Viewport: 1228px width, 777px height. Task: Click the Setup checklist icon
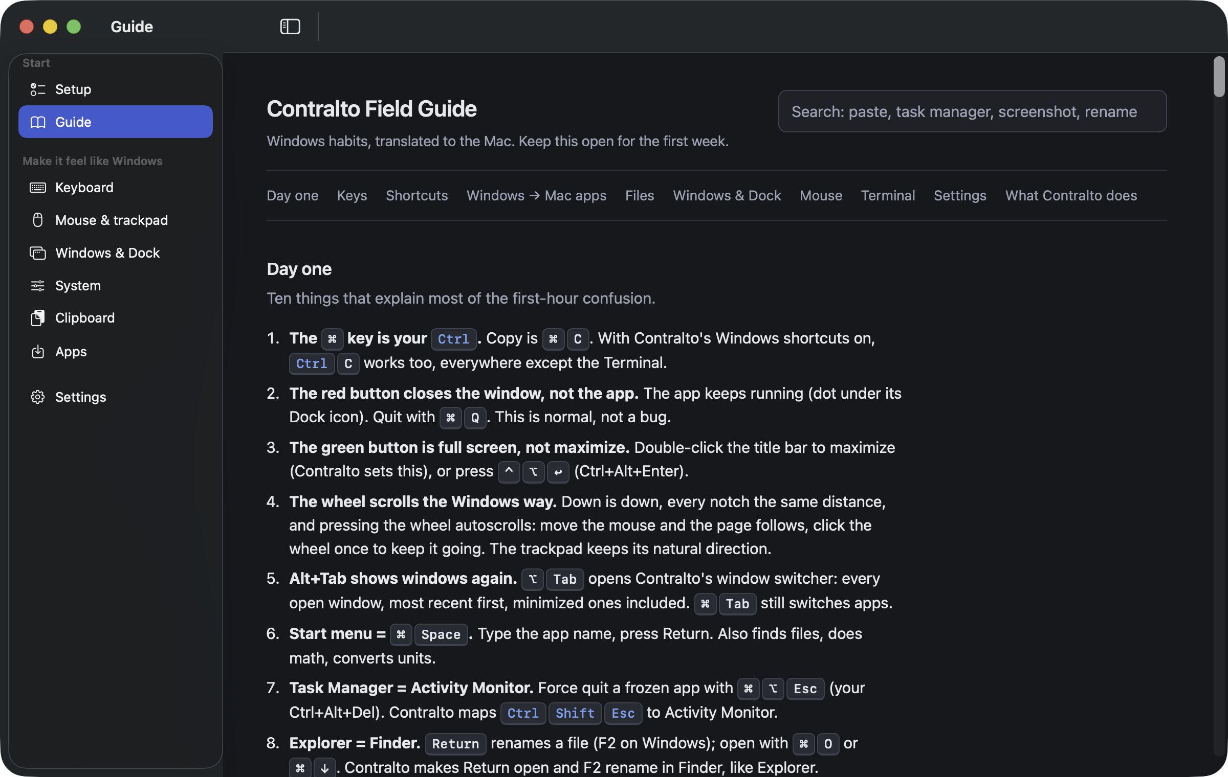point(38,89)
